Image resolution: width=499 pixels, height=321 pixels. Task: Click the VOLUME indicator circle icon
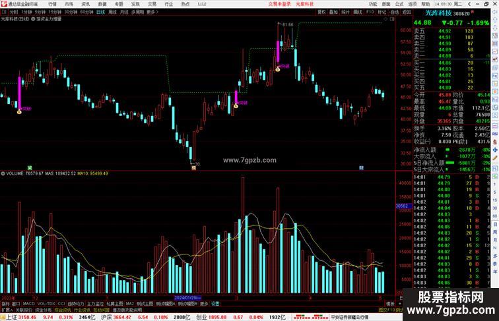(3, 173)
